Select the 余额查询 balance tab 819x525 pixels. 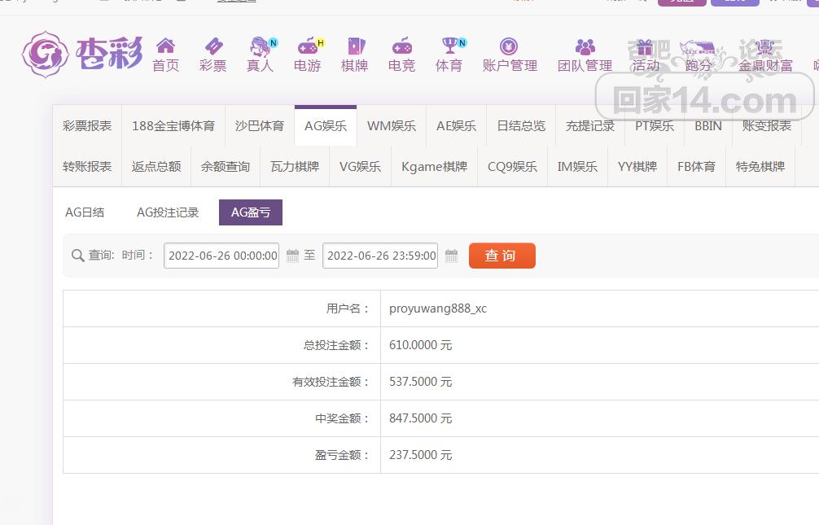tap(226, 167)
